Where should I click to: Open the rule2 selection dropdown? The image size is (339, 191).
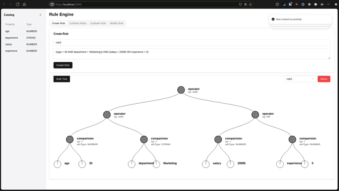pyautogui.click(x=300, y=79)
